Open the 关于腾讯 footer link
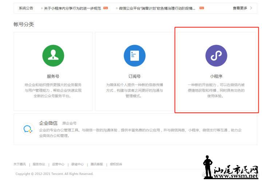262x181 pixels. [20, 164]
